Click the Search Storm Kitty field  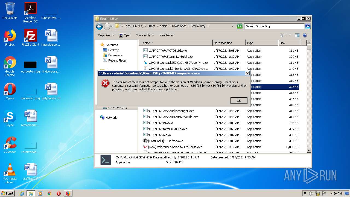pos(274,26)
